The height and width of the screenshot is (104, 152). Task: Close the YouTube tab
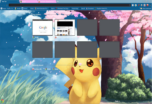point(55,2)
